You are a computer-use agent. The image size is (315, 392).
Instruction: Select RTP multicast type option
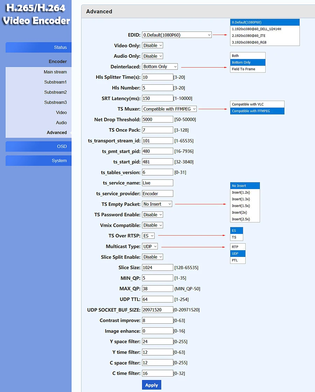pos(238,247)
